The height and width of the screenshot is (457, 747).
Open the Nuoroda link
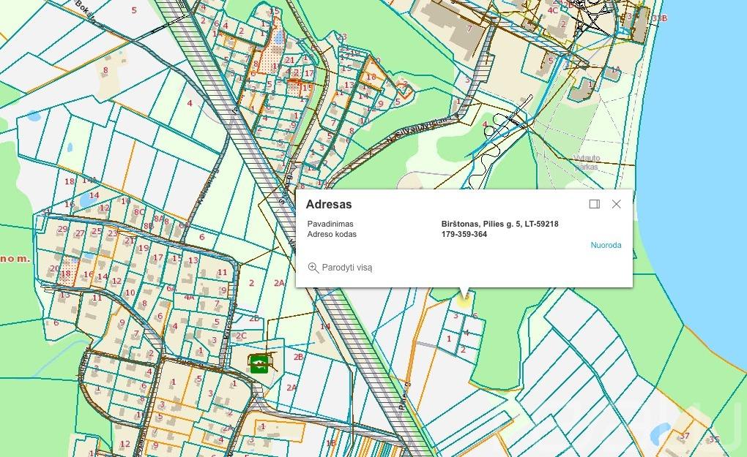606,246
